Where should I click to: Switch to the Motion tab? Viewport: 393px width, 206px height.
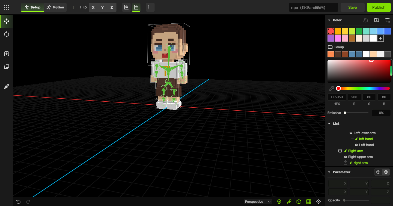pos(55,7)
